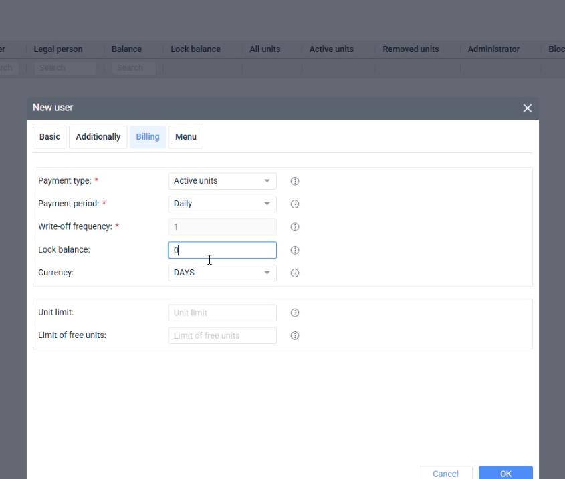This screenshot has height=479, width=565.
Task: Click the Active units column header
Action: tap(332, 49)
